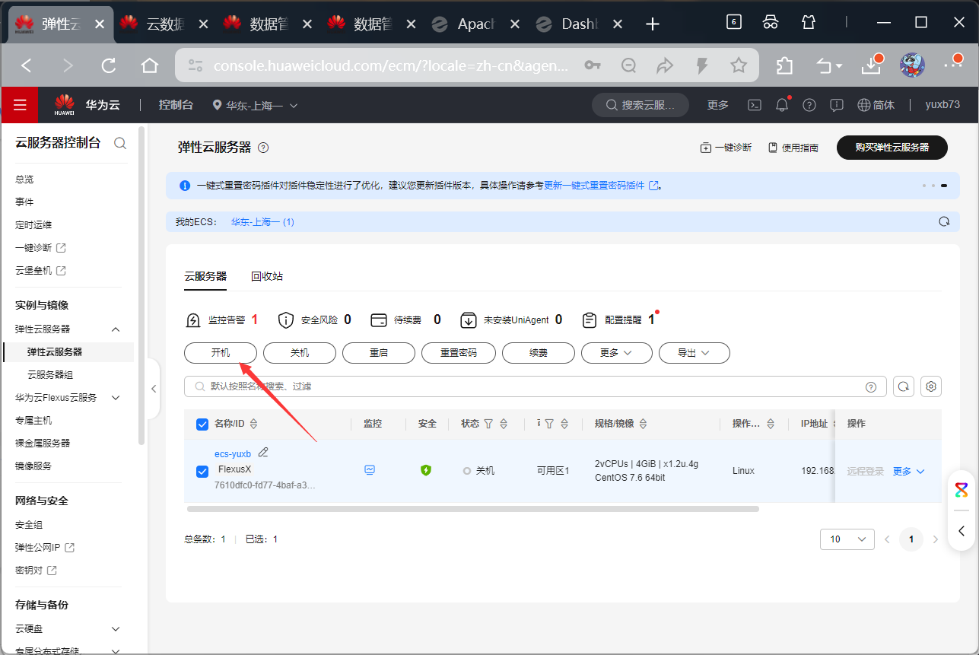Open 安全组 in the sidebar
Screen dimensions: 979x655
pyautogui.click(x=29, y=525)
